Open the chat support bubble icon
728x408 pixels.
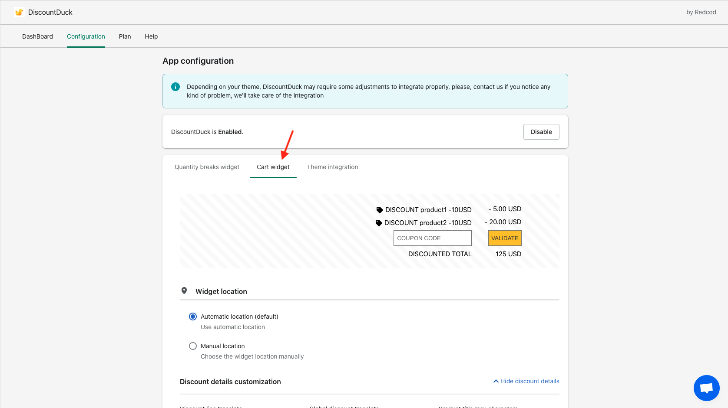coord(706,388)
